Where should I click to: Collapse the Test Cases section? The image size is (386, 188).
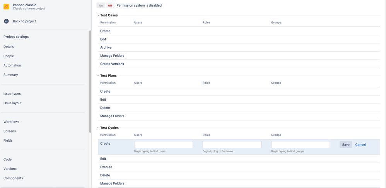[99, 15]
